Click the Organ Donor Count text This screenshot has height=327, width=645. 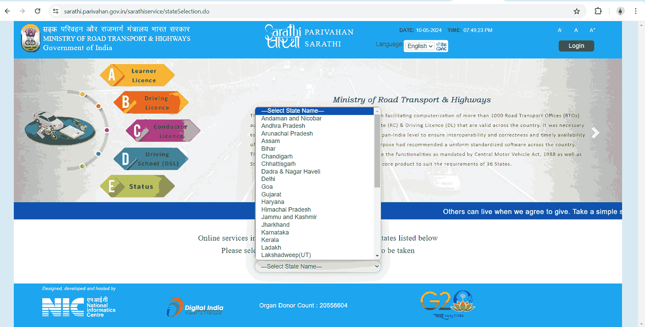(x=303, y=305)
